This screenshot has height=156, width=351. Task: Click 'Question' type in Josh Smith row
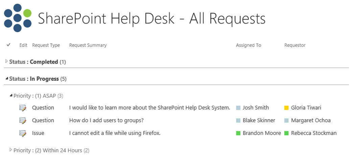43,108
